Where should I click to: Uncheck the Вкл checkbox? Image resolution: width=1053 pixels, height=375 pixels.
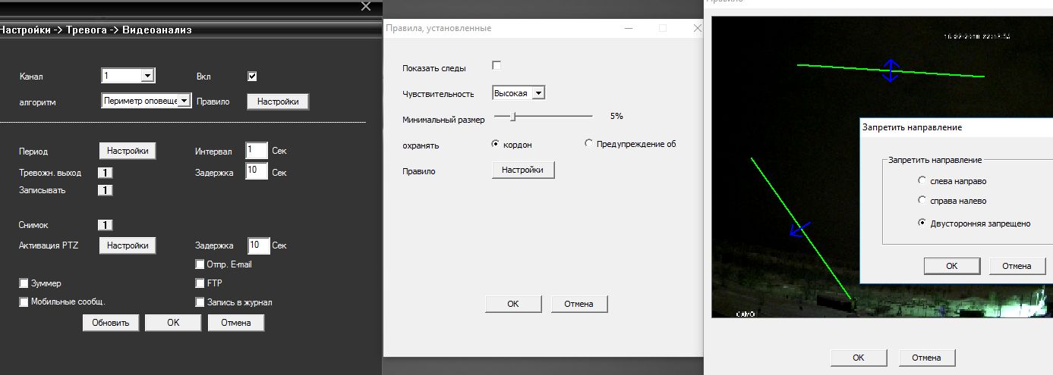tap(252, 76)
